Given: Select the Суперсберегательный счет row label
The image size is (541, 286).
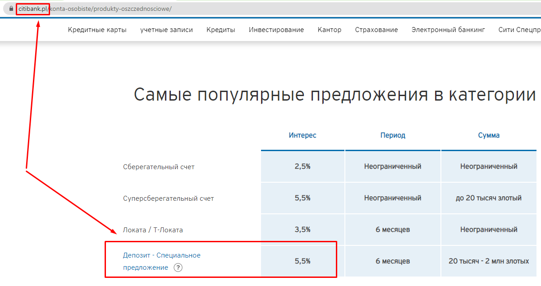Looking at the screenshot, I should point(169,198).
